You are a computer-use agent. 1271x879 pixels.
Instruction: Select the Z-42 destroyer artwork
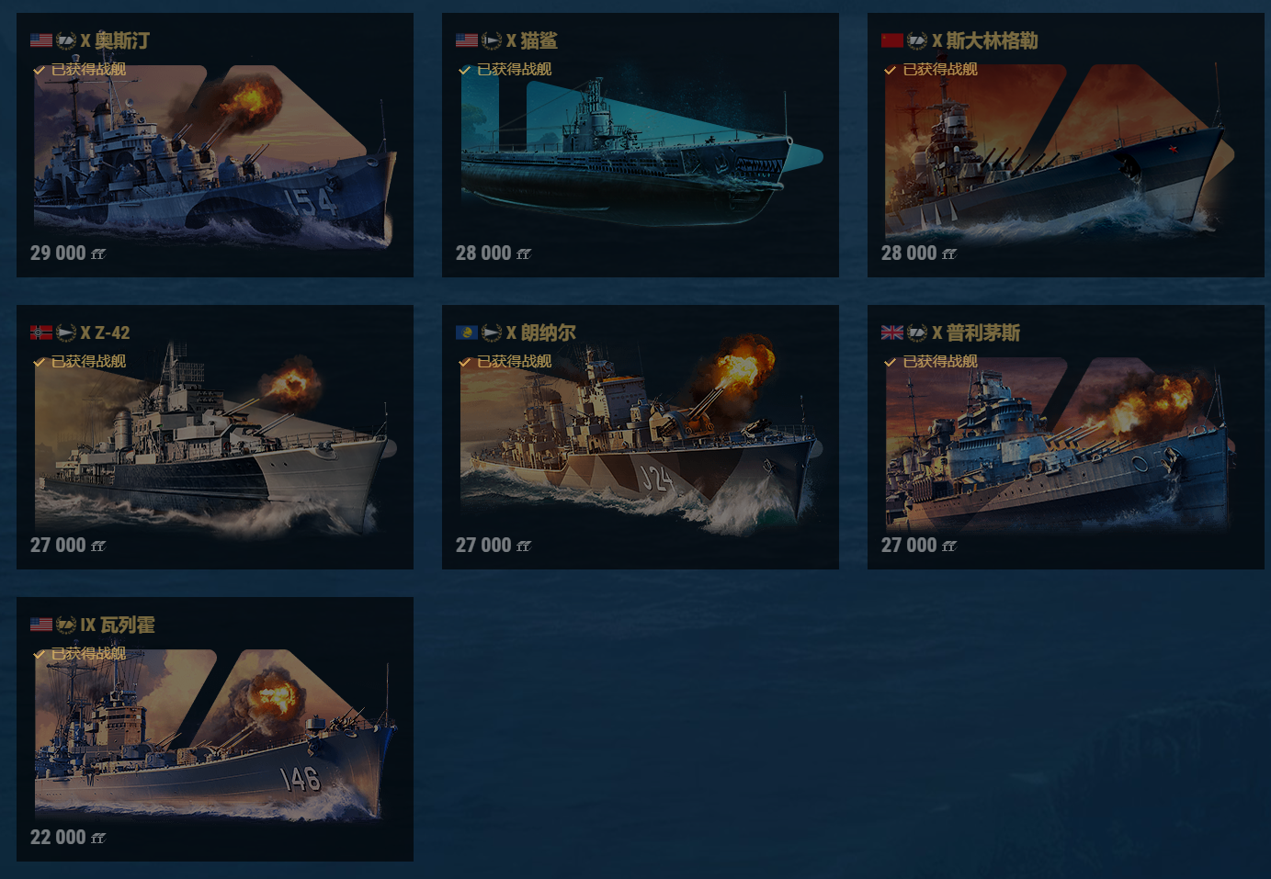(215, 441)
